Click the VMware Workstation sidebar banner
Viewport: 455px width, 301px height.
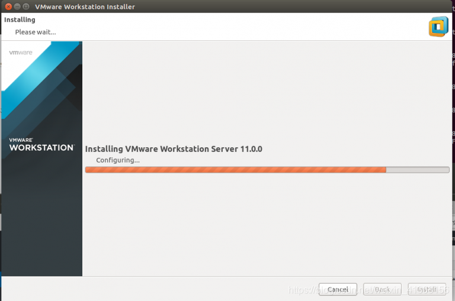pyautogui.click(x=42, y=158)
